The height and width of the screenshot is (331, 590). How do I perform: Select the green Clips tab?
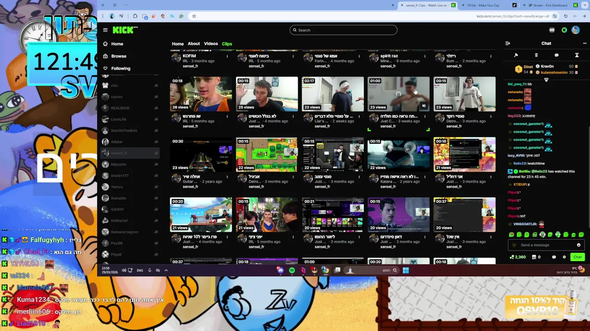point(227,44)
